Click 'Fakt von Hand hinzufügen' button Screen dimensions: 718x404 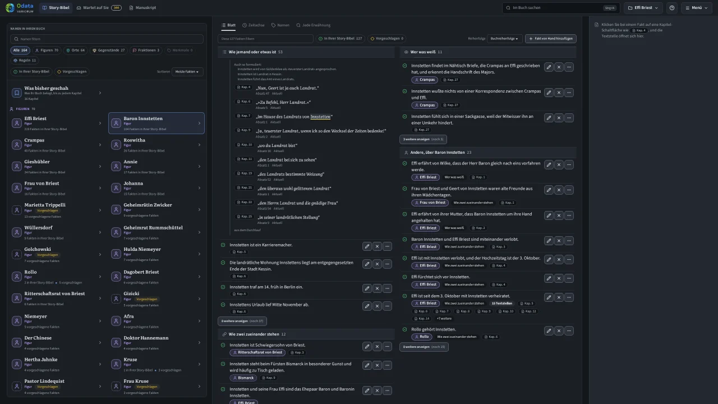tap(551, 39)
